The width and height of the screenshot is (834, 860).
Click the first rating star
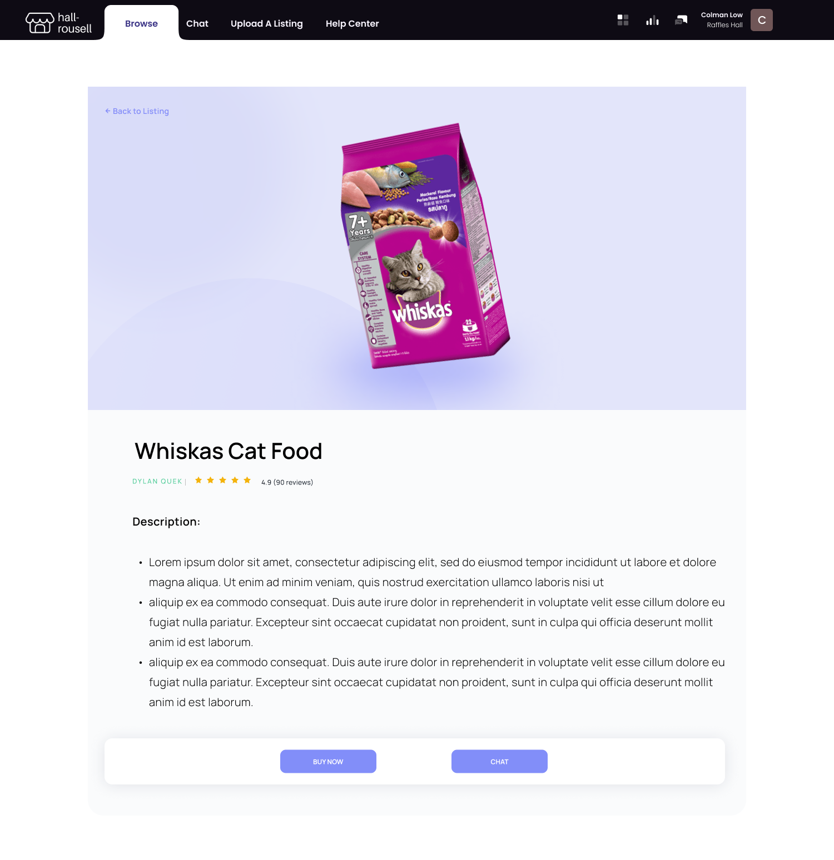click(198, 481)
